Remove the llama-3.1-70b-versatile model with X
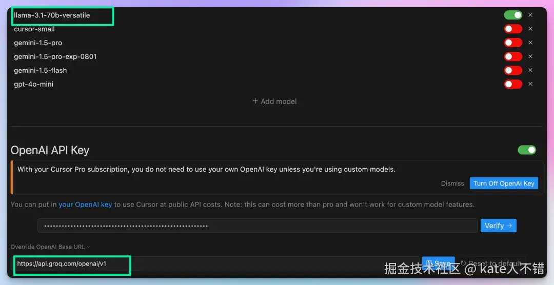Screen dimensions: 554x285 click(x=530, y=15)
